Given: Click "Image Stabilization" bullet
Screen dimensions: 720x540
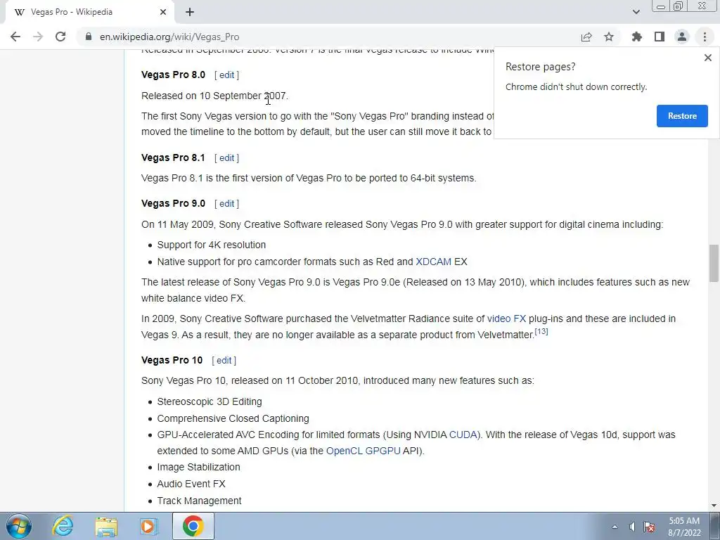Looking at the screenshot, I should 198,467.
